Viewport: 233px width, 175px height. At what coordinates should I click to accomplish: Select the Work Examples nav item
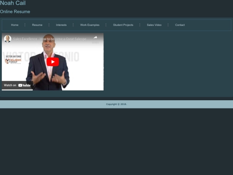(x=90, y=25)
